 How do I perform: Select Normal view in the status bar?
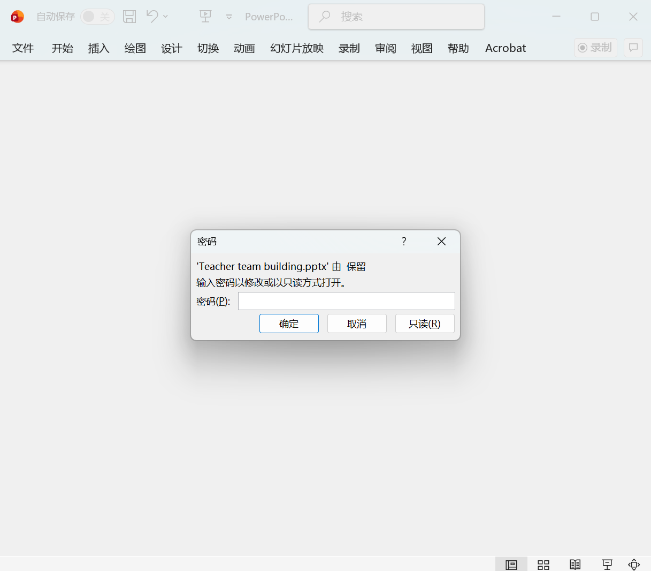point(511,564)
